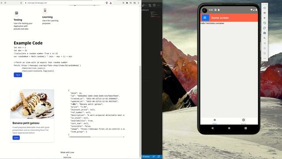Select the Home tab in phone bottom bar
This screenshot has width=282, height=159.
pyautogui.click(x=215, y=121)
